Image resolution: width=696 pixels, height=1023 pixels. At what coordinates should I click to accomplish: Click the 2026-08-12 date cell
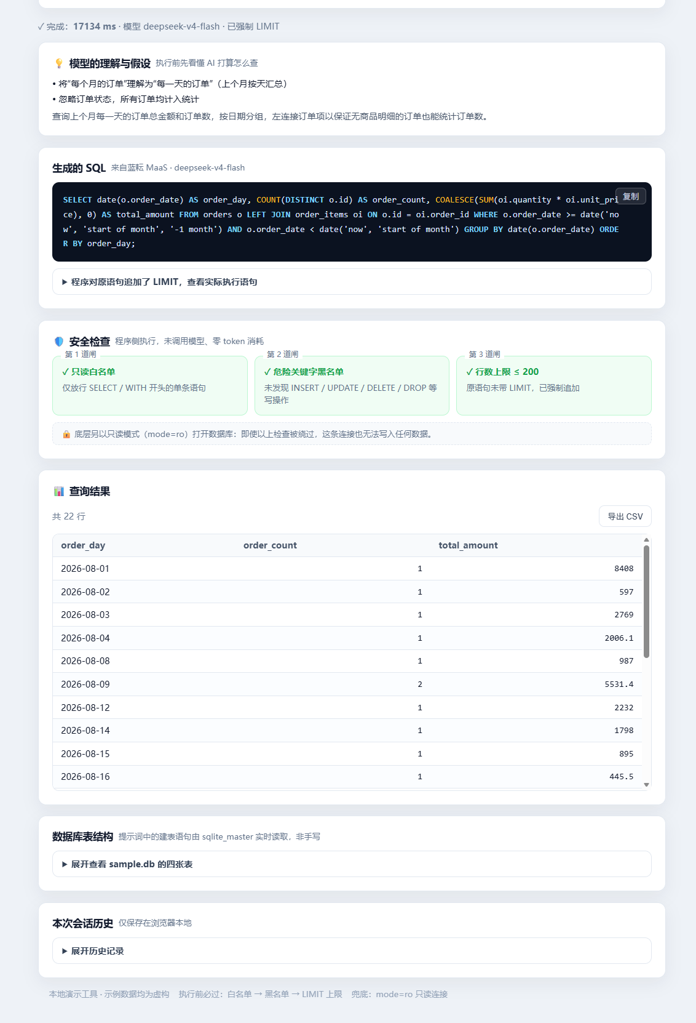[x=85, y=708]
